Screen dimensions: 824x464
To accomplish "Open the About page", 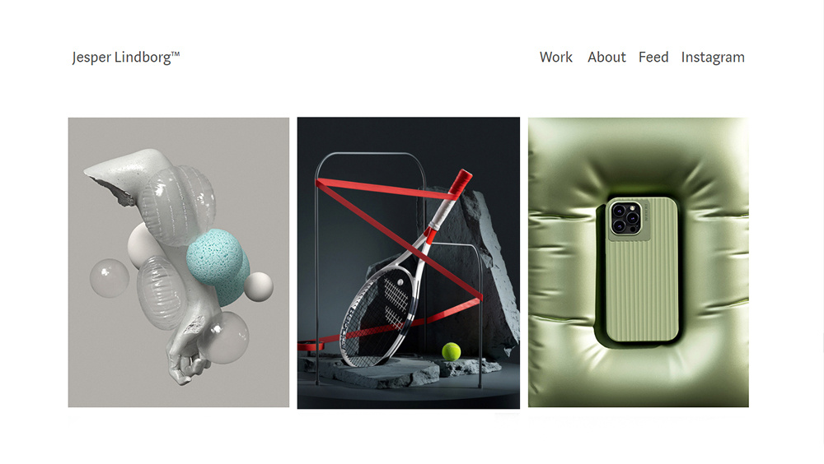I will (606, 58).
